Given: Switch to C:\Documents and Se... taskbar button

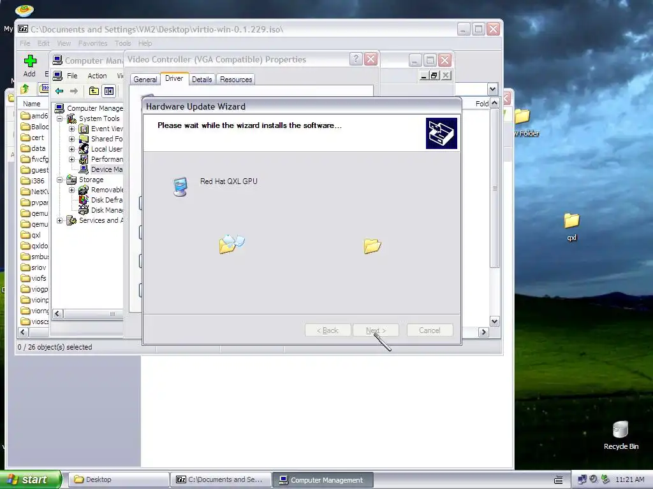Looking at the screenshot, I should [221, 480].
